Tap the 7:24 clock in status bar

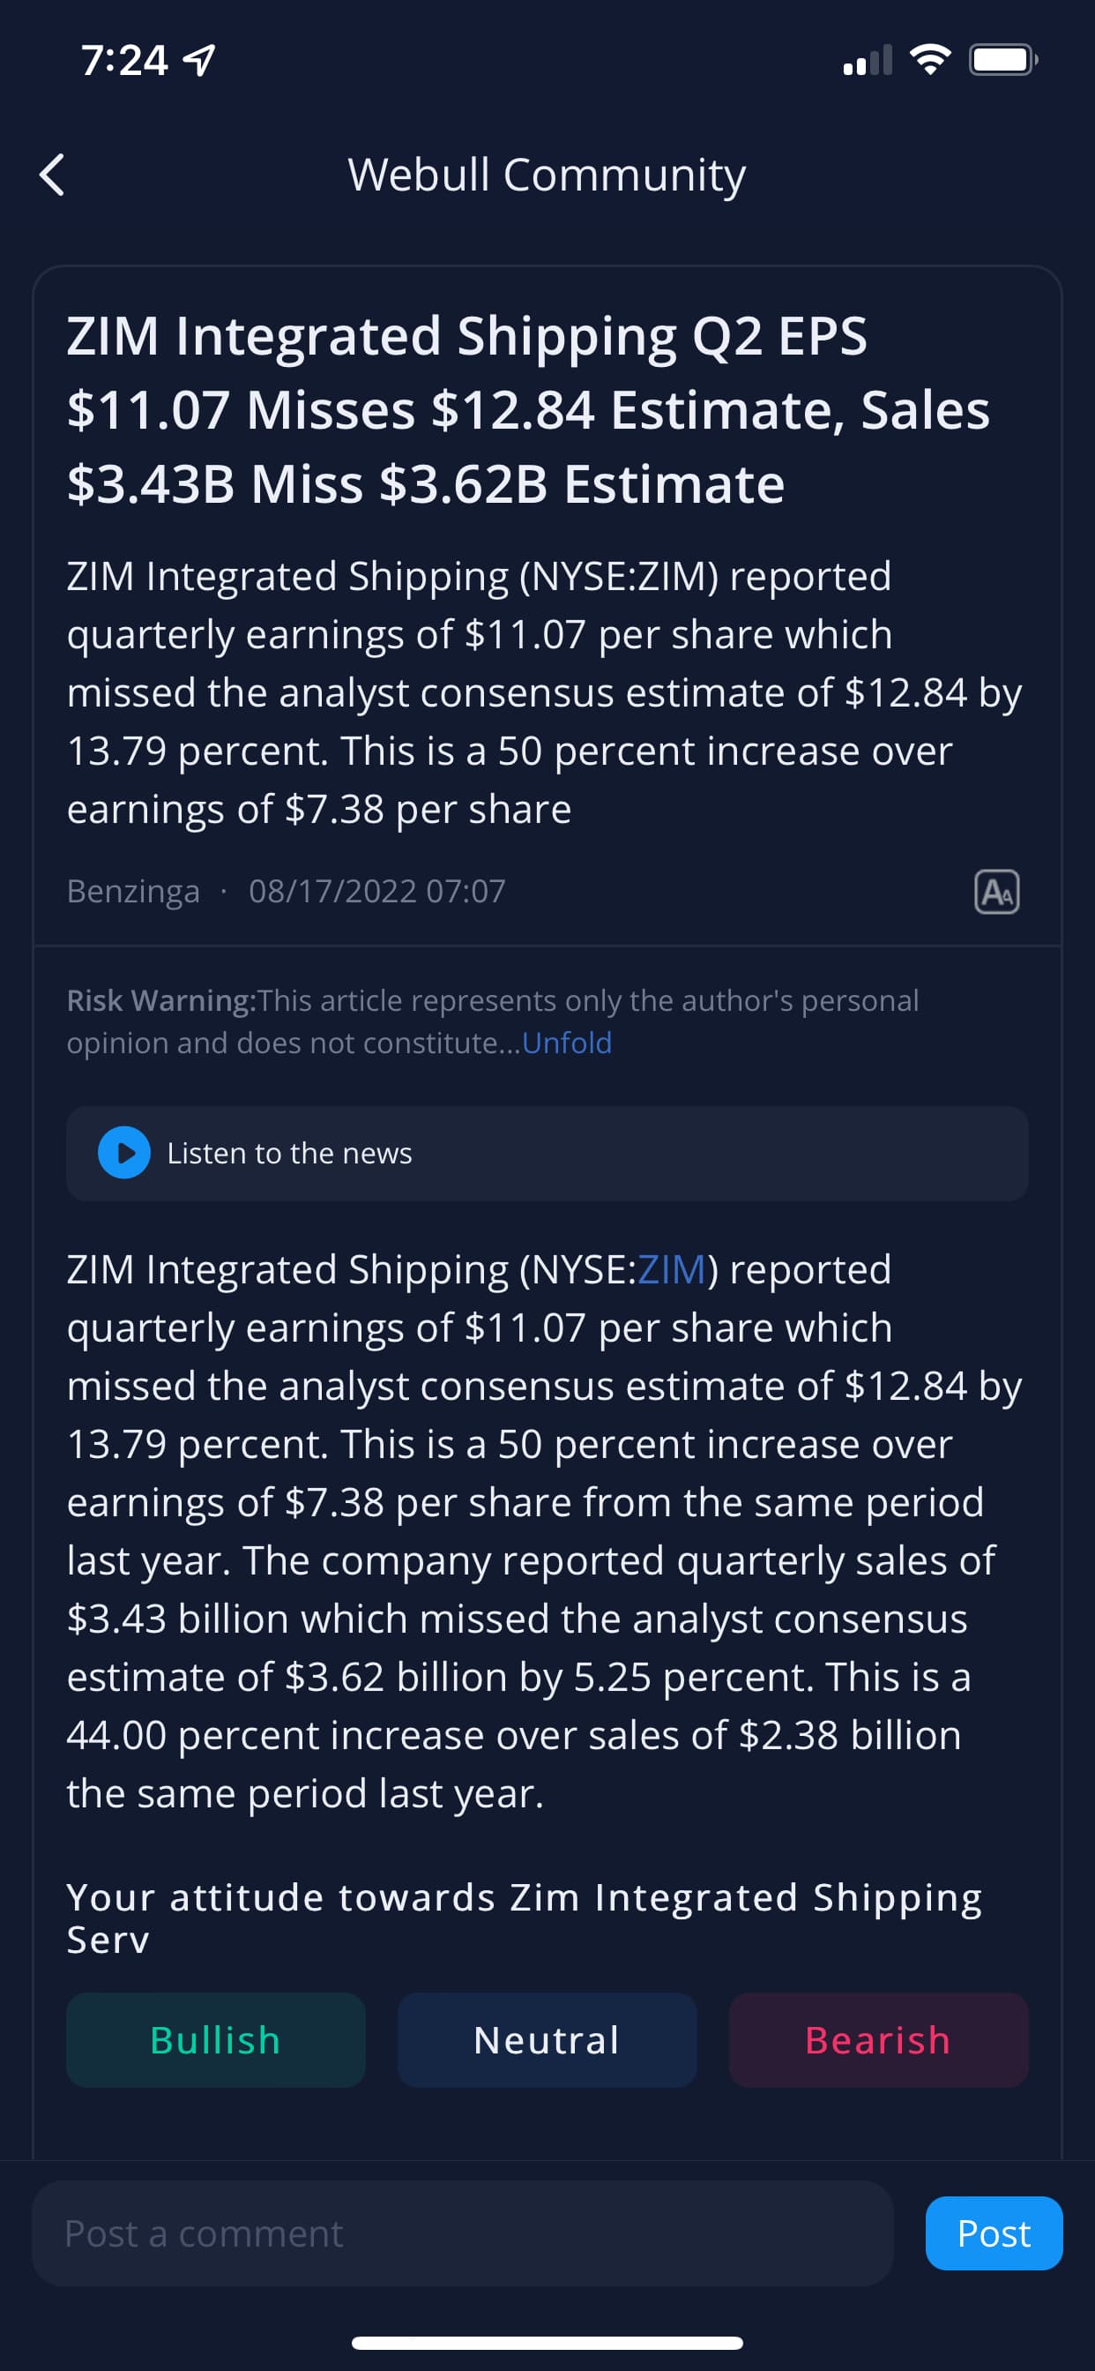point(124,61)
